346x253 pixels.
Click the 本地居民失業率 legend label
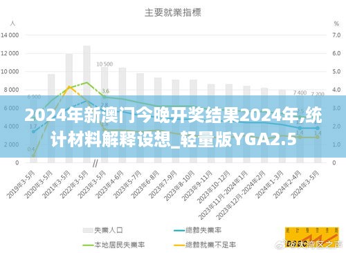click(x=120, y=245)
